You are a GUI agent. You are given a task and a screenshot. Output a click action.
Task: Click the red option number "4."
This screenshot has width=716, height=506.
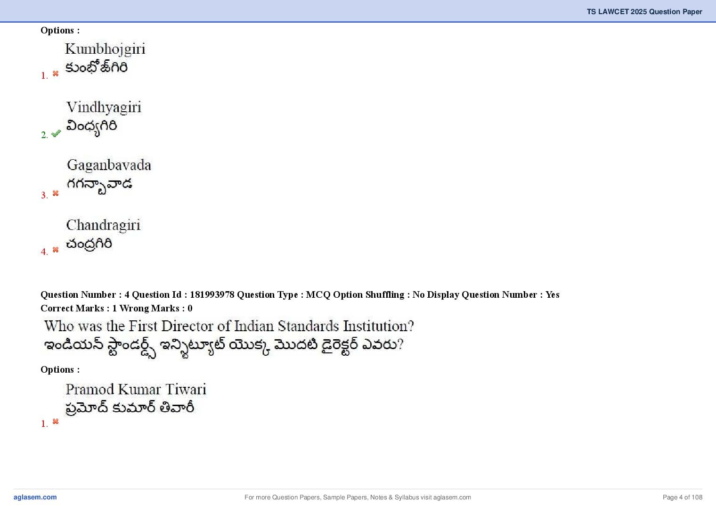[x=44, y=252]
